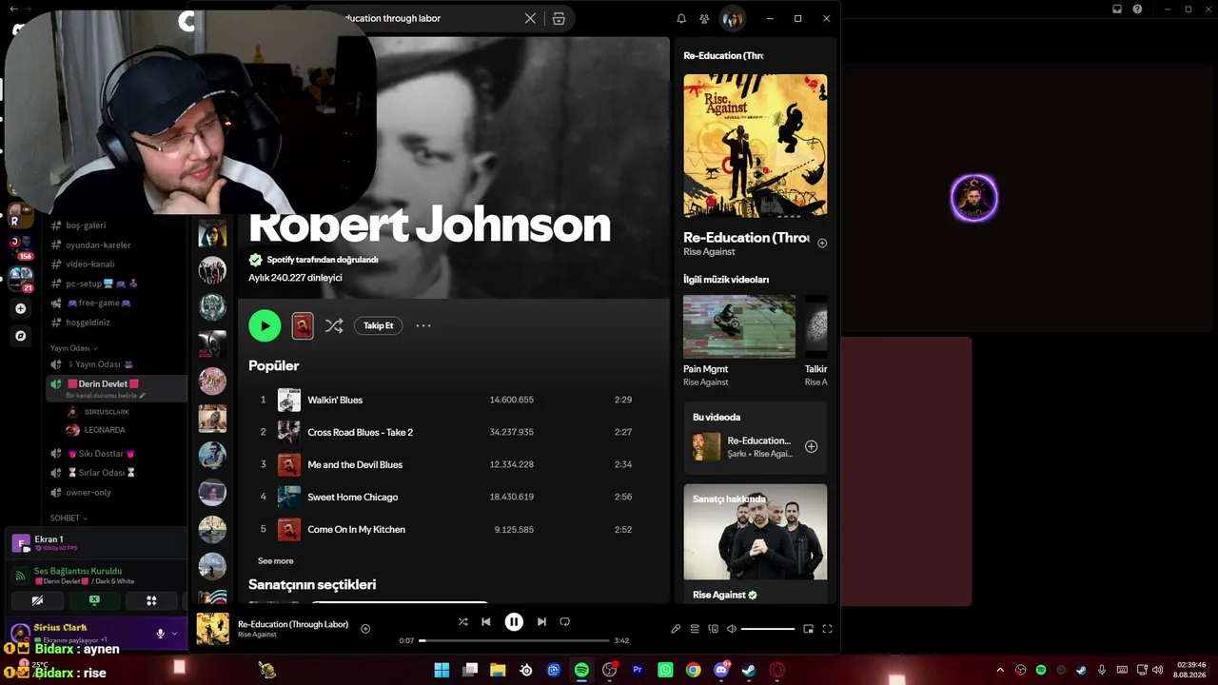Open Spotify browse icon beside search

pyautogui.click(x=559, y=18)
